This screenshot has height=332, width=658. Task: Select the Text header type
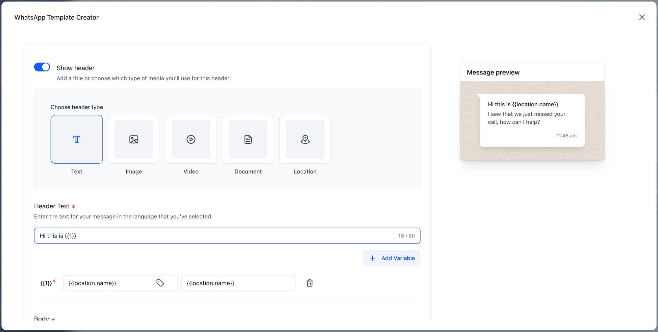(x=77, y=139)
